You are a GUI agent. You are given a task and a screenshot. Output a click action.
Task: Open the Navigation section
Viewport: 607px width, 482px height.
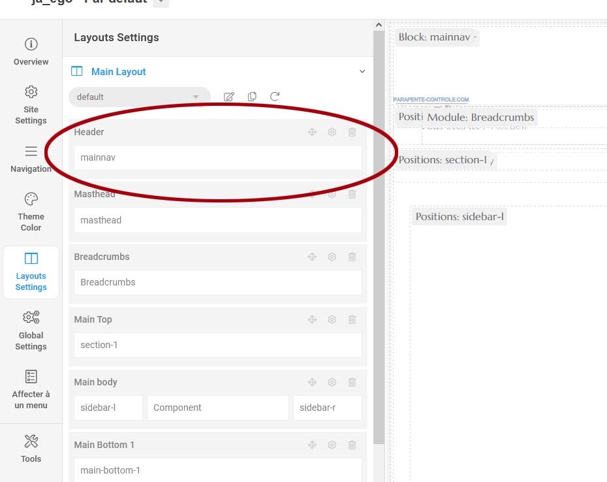pyautogui.click(x=31, y=159)
